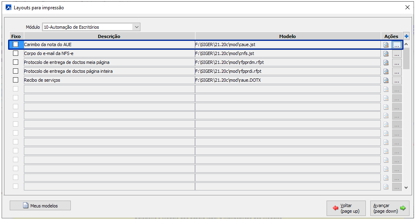Click the Fixo column header
The image size is (416, 220).
[16, 36]
